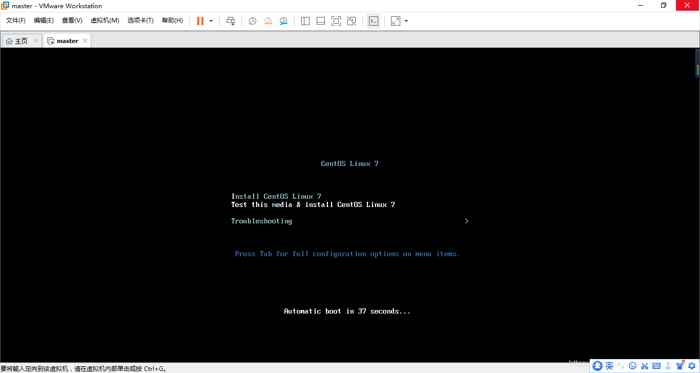The height and width of the screenshot is (373, 700).
Task: Click the vertical scrollbar of the VM console
Action: click(697, 63)
